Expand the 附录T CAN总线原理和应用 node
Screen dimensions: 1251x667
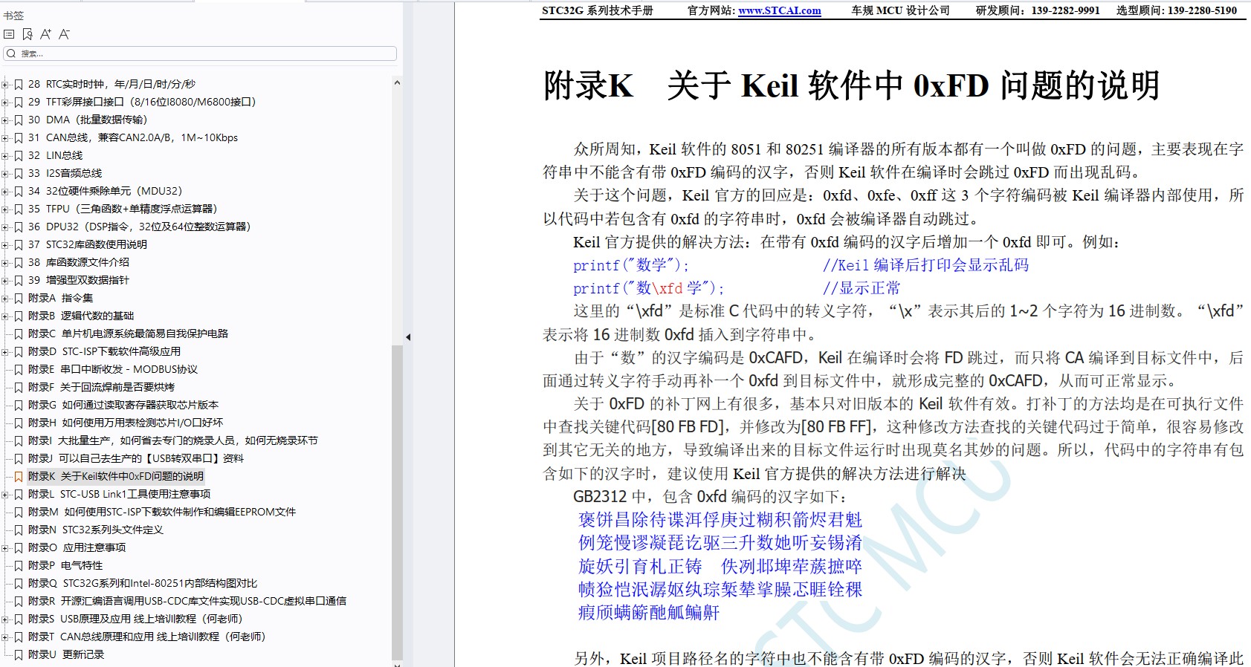point(5,637)
